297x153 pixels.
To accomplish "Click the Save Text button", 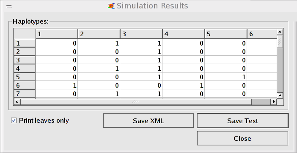I will [242, 121].
